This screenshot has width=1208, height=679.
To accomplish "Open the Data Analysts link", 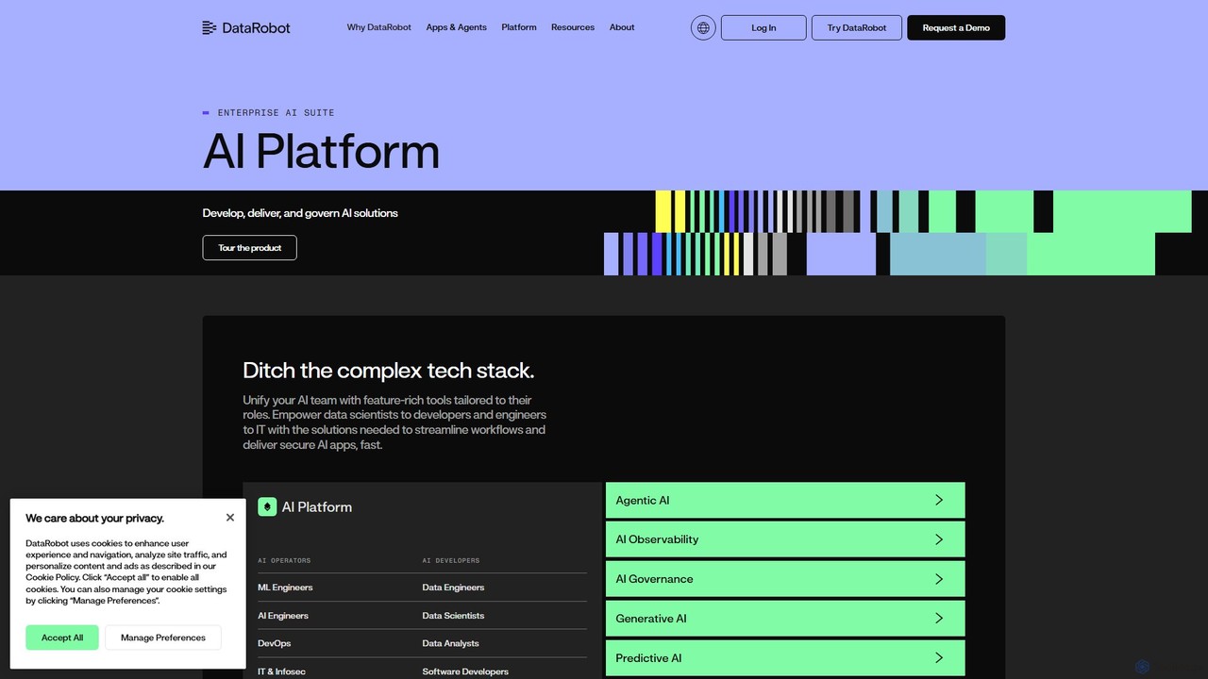I will tap(450, 643).
